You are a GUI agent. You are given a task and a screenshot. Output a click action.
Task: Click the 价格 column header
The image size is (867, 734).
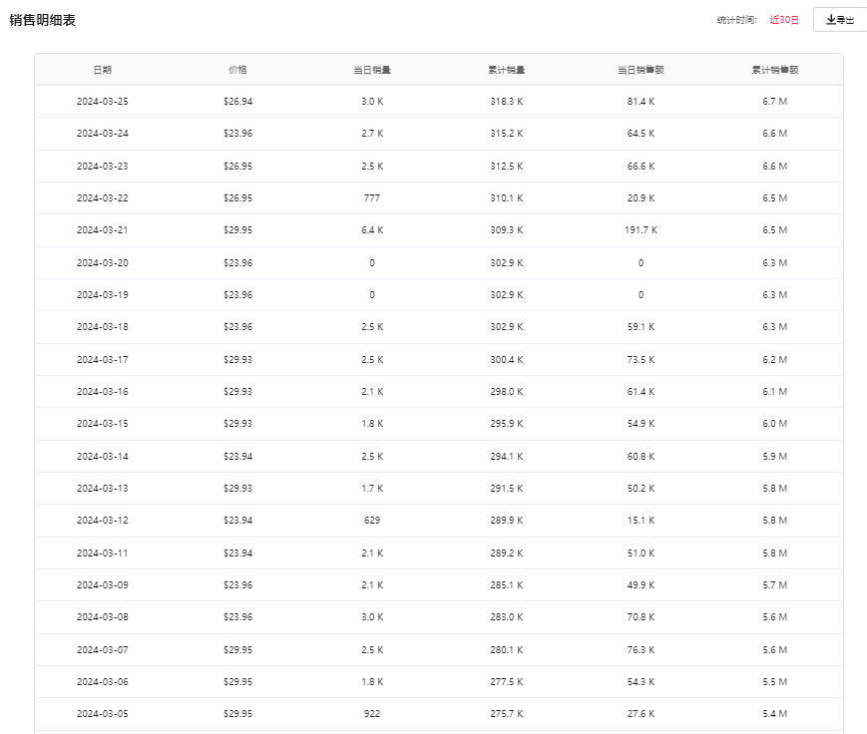(237, 70)
